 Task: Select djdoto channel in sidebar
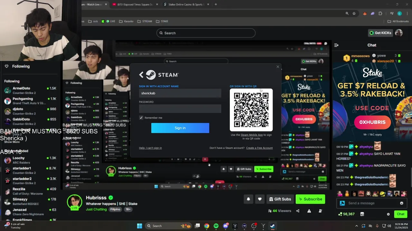[30, 111]
